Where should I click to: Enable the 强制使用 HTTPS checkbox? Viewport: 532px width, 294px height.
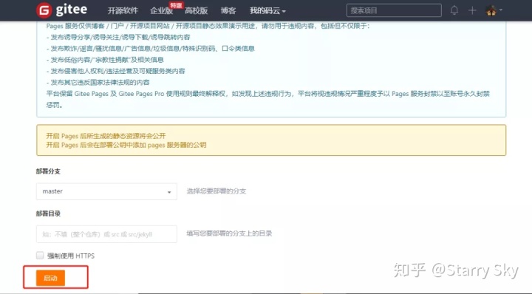pos(40,256)
